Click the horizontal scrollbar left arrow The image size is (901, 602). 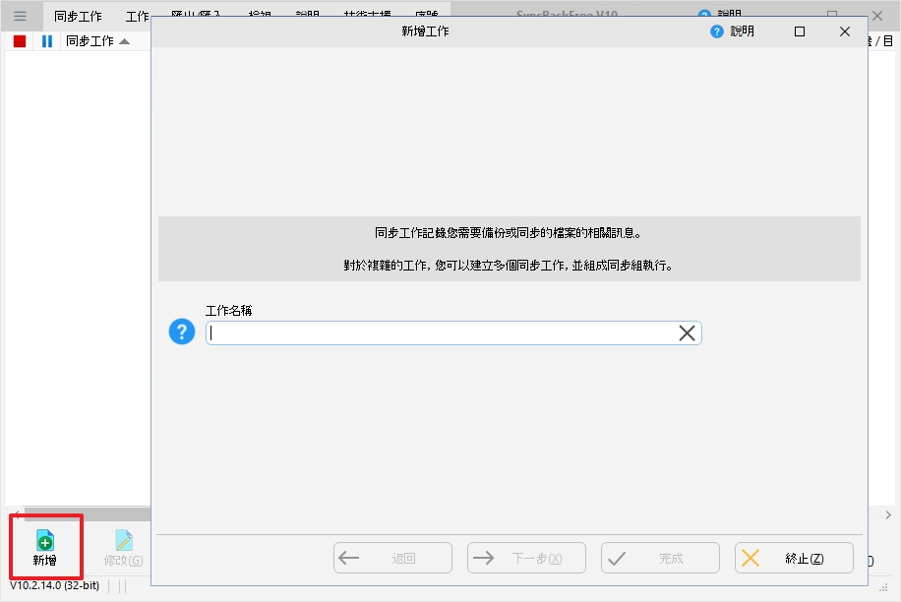click(x=14, y=514)
